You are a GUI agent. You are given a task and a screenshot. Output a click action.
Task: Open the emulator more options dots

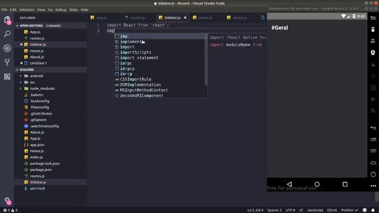tap(373, 186)
